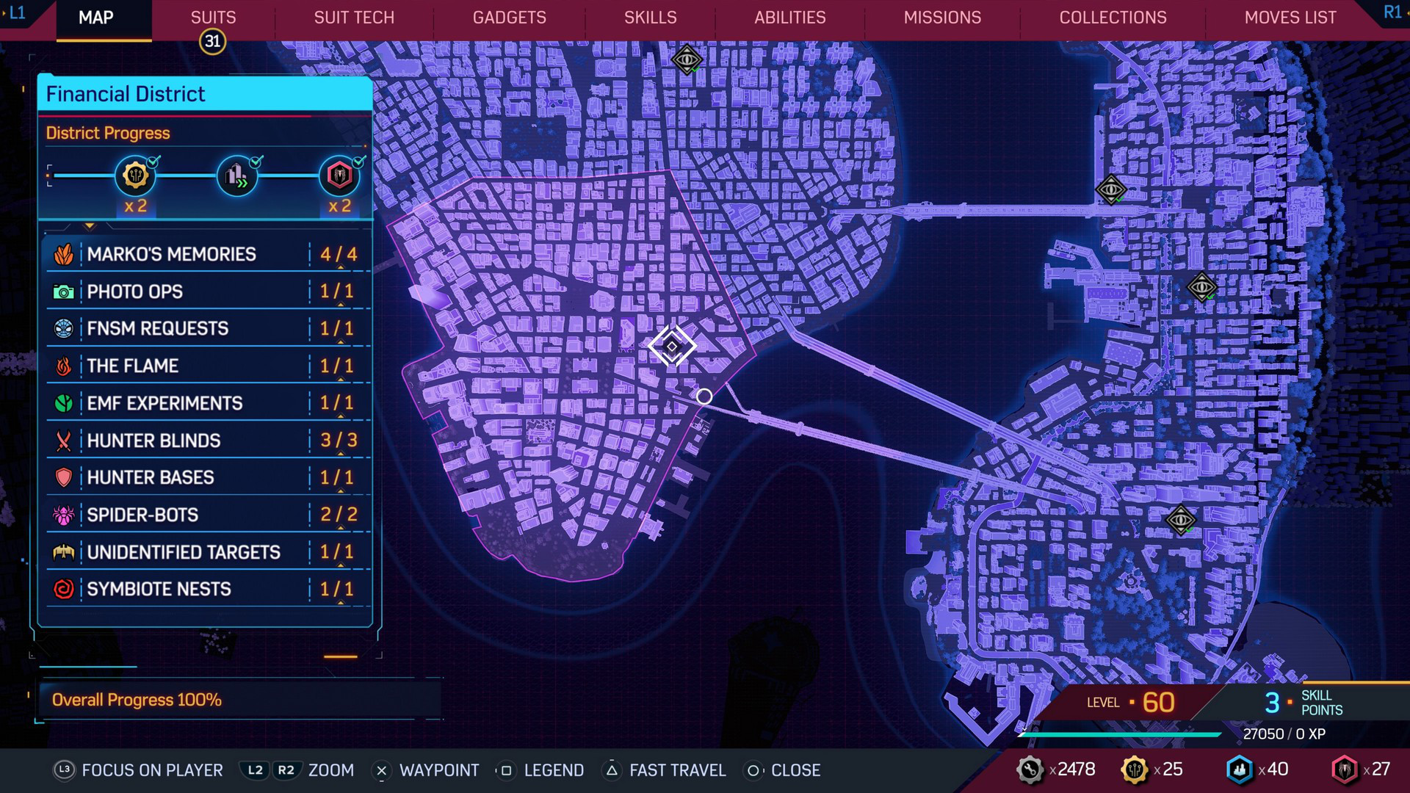Click the FNSM Requests icon
The height and width of the screenshot is (793, 1410).
[x=63, y=328]
